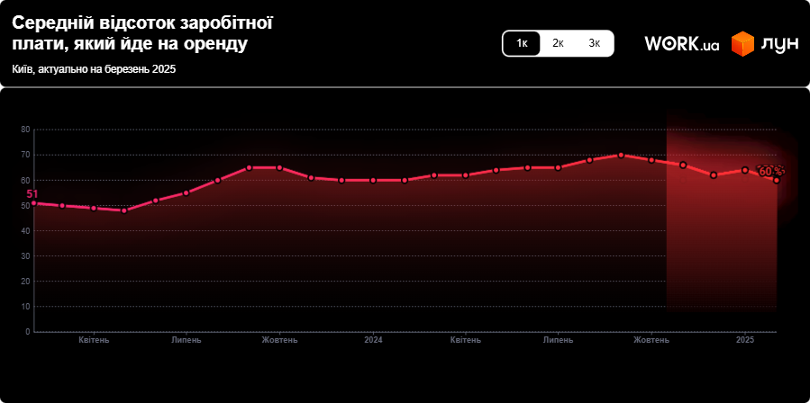This screenshot has height=403, width=810.
Task: Click the 2024 label on the x-axis
Action: (x=374, y=340)
